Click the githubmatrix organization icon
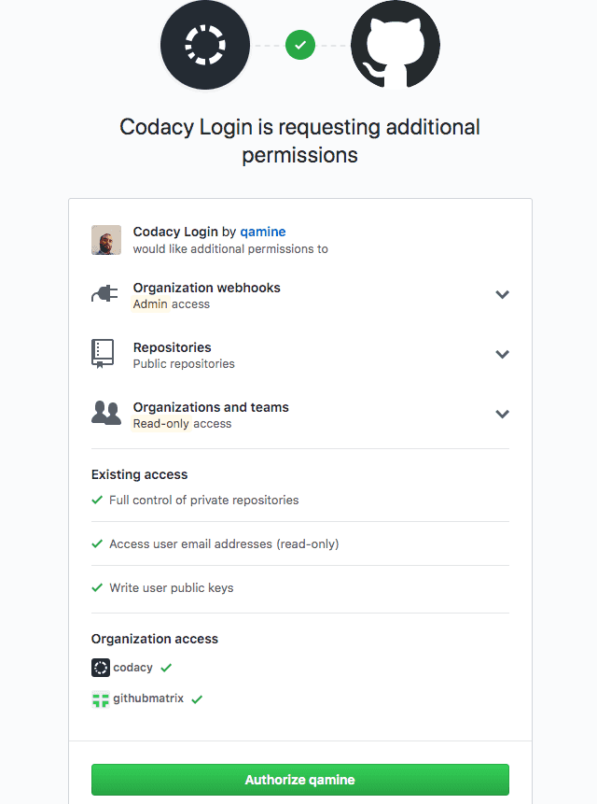Image resolution: width=597 pixels, height=804 pixels. point(100,699)
